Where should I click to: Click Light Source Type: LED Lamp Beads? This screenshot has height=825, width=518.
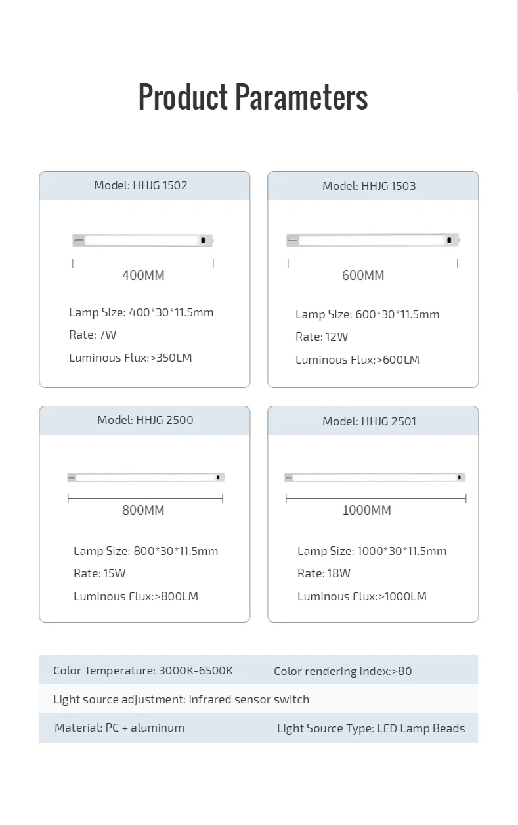coord(371,728)
